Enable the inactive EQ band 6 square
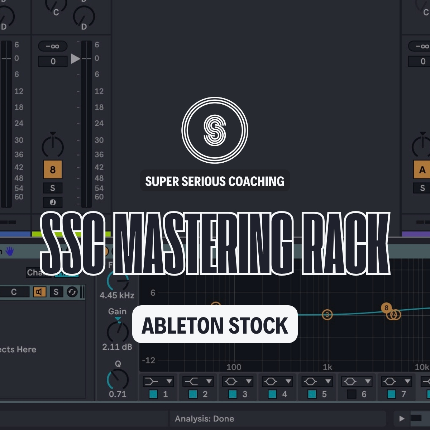The height and width of the screenshot is (430, 430). point(352,394)
